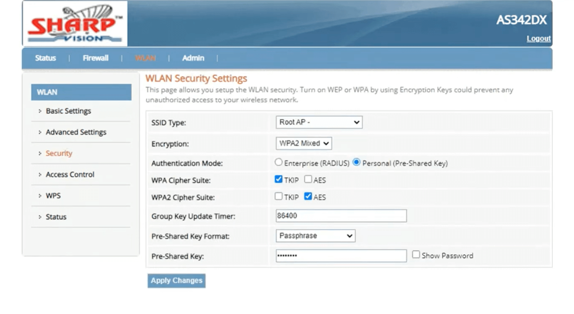Open Basic Settings in WLAN sidebar
Image resolution: width=574 pixels, height=314 pixels.
click(68, 111)
